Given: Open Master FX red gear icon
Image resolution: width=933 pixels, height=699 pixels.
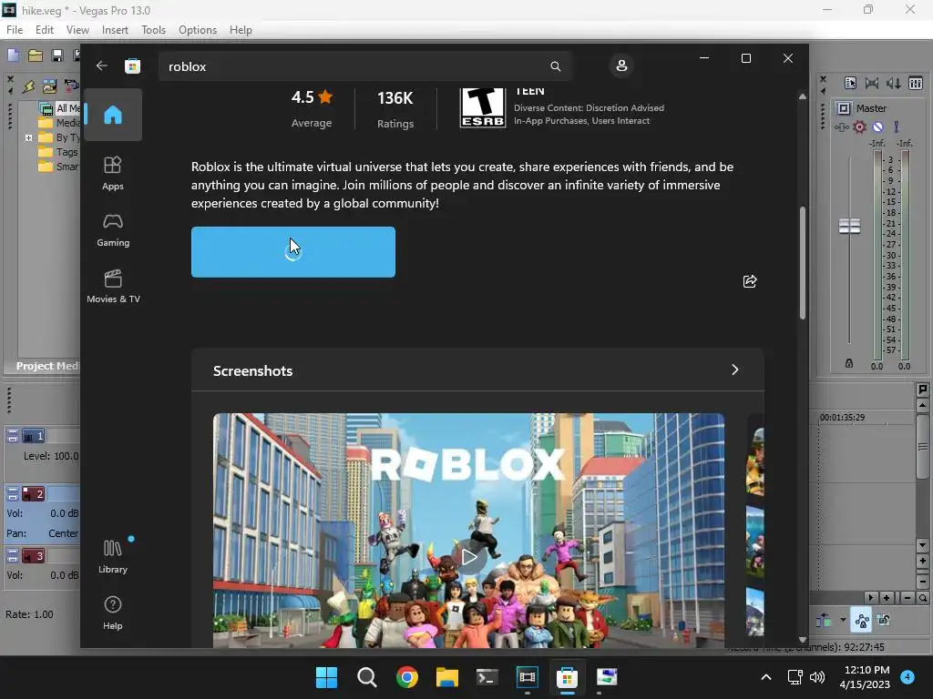Looking at the screenshot, I should [859, 127].
